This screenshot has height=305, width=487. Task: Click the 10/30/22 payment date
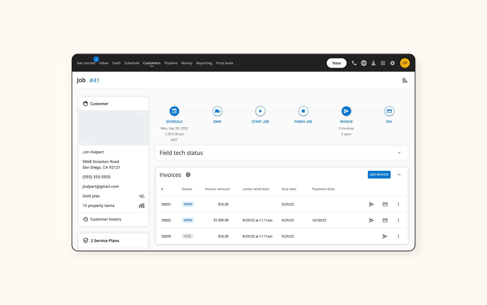[x=319, y=220]
